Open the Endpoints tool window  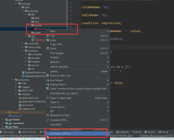tap(122, 132)
